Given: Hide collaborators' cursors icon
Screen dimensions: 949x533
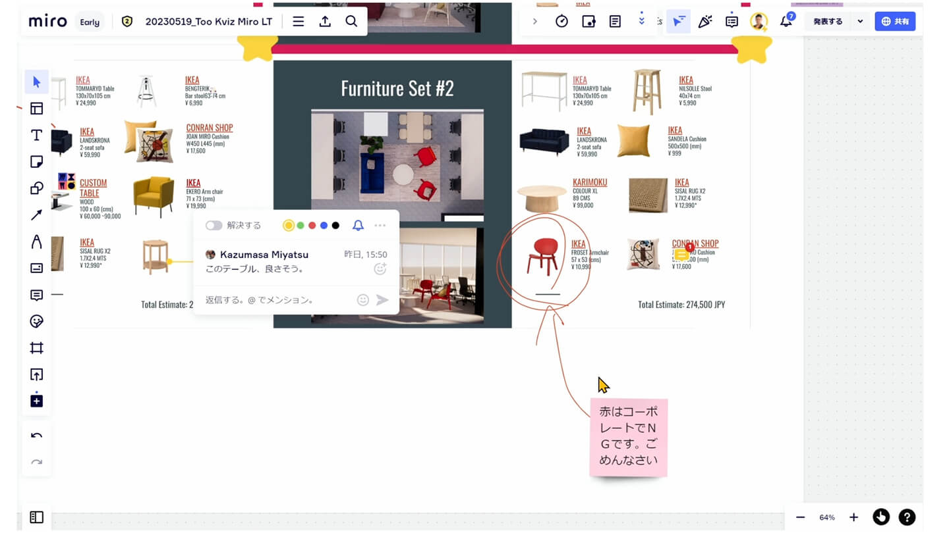Looking at the screenshot, I should point(678,21).
